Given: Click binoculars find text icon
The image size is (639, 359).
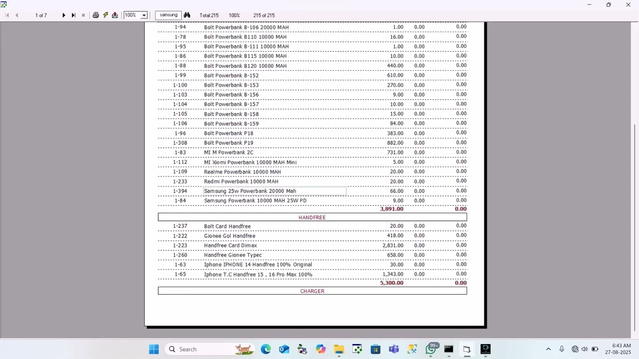Looking at the screenshot, I should [x=187, y=15].
